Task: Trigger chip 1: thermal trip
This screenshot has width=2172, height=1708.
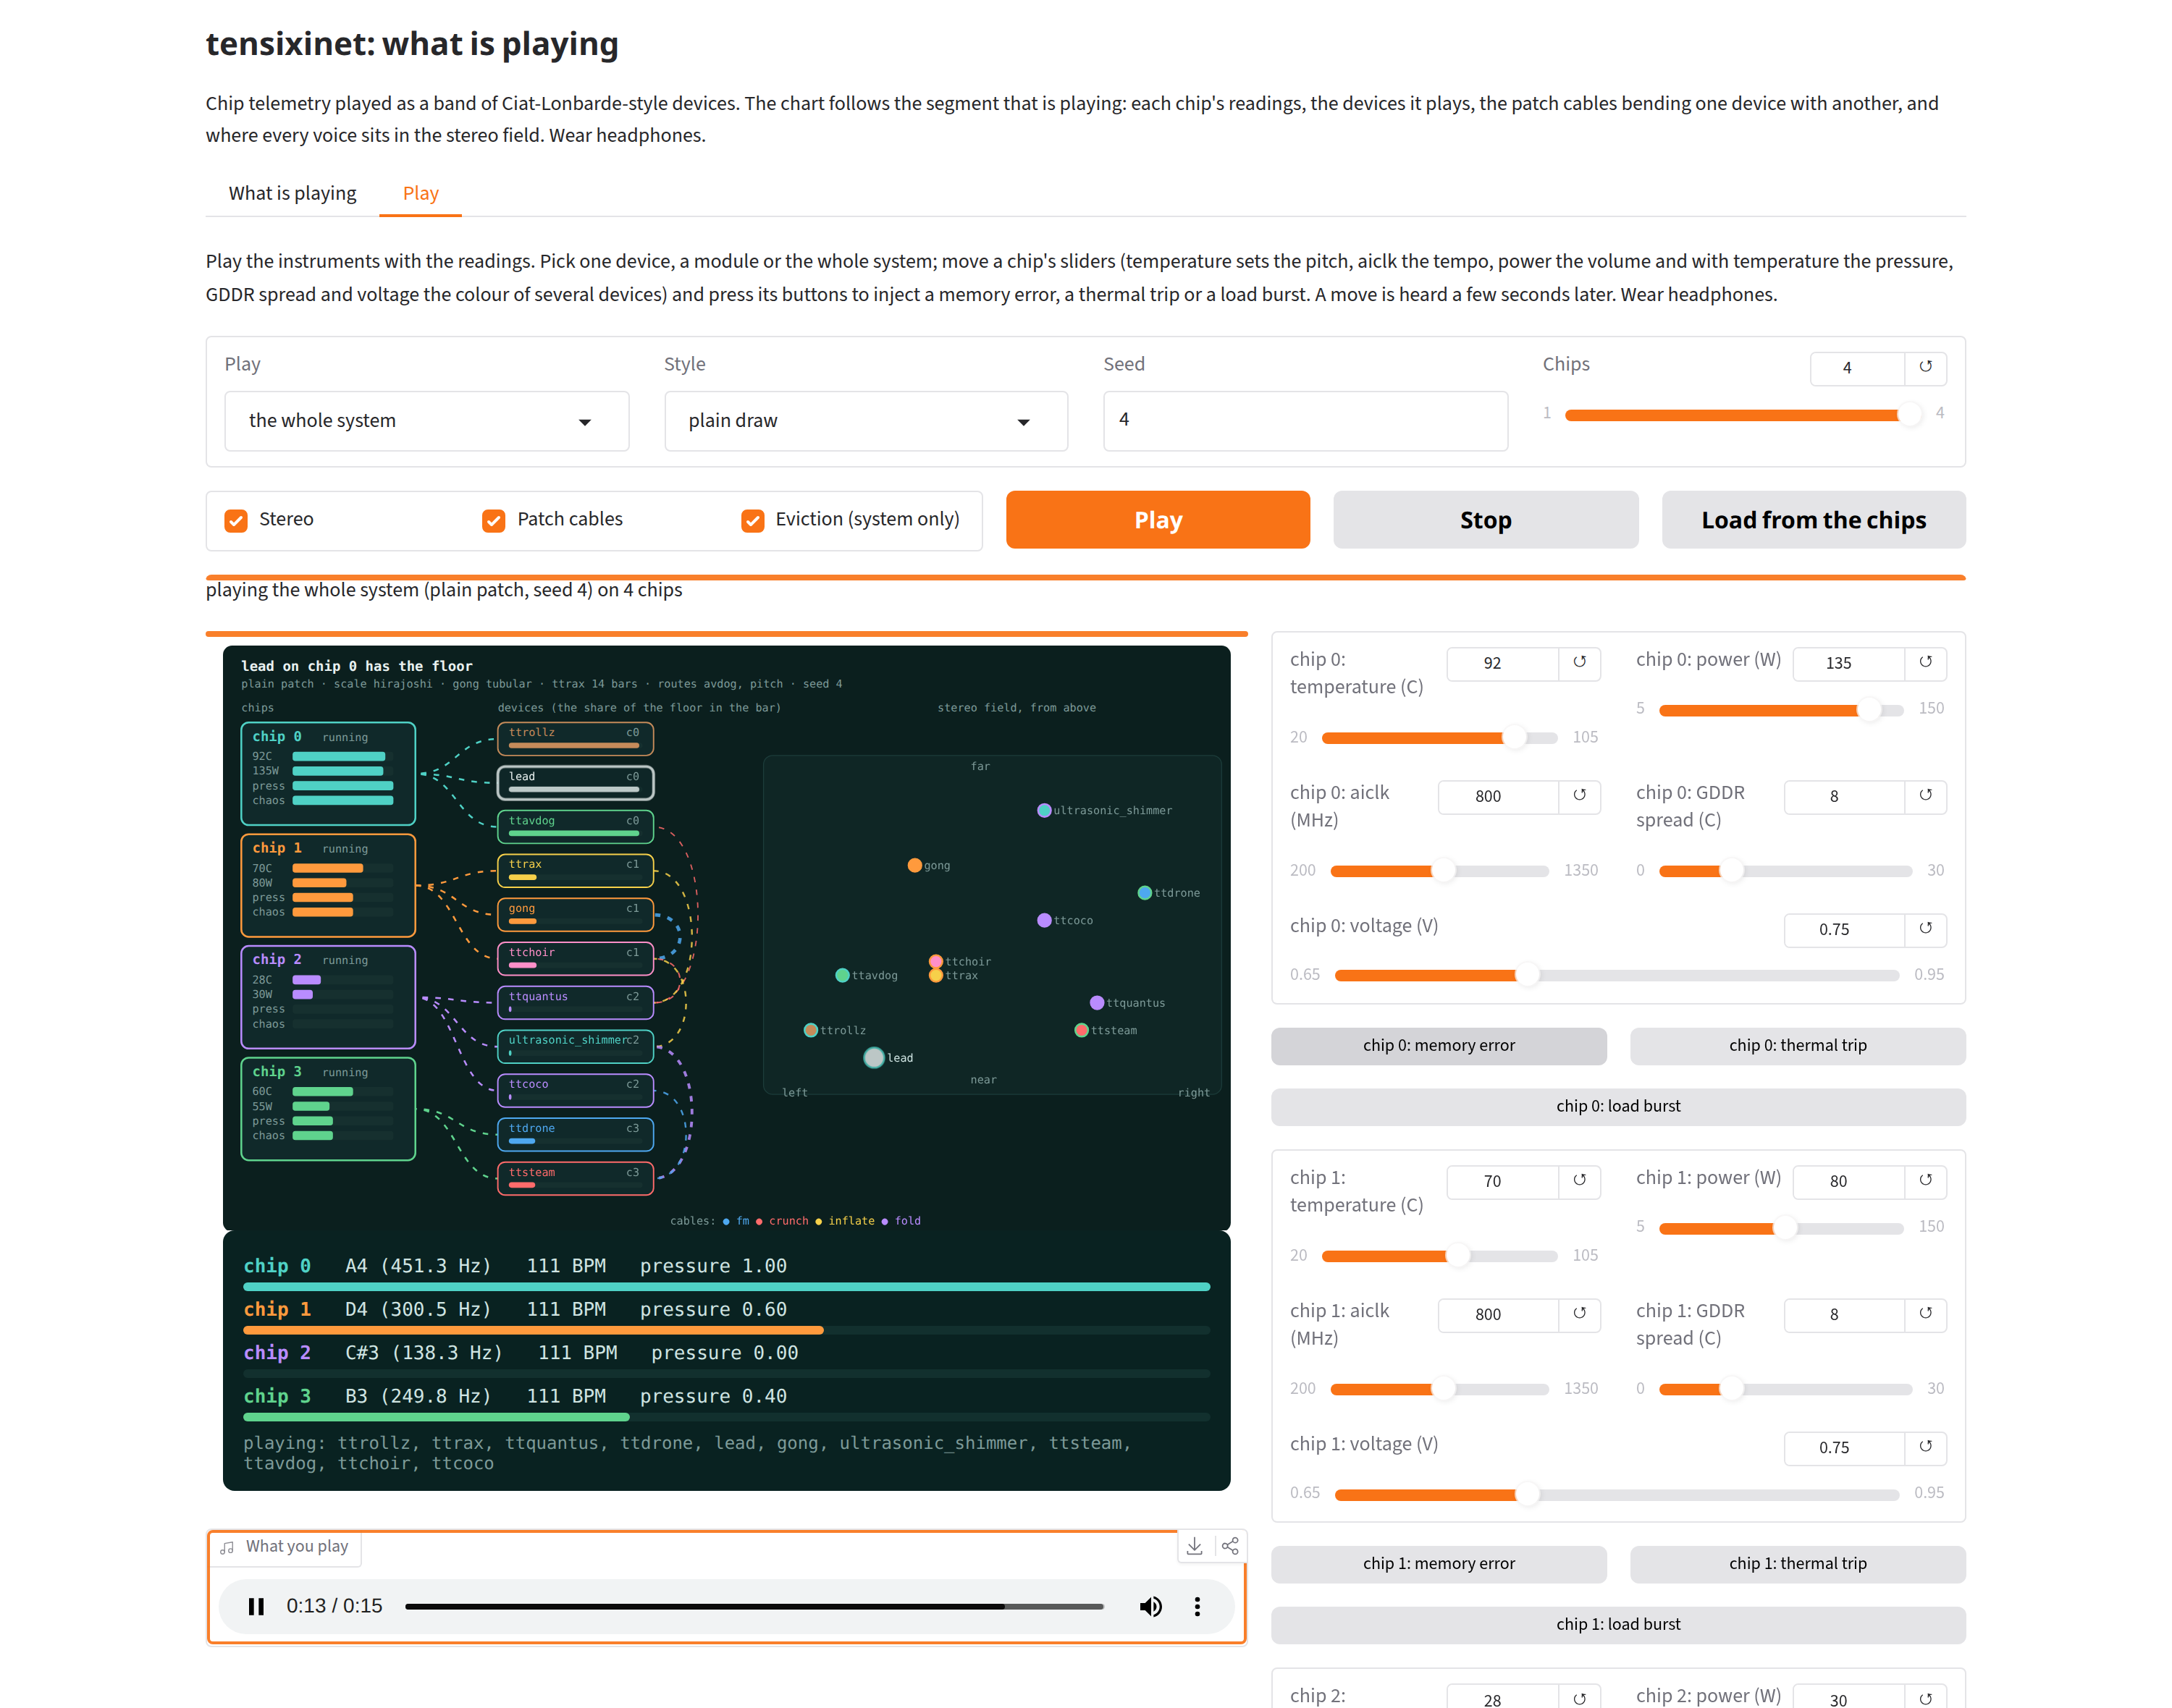Action: click(1798, 1563)
